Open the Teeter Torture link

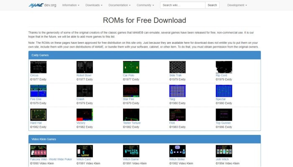tap(132, 123)
